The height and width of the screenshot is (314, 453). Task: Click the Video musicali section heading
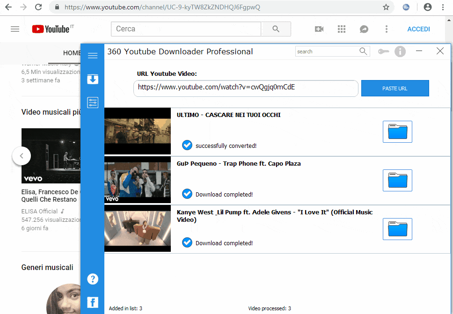tap(51, 112)
